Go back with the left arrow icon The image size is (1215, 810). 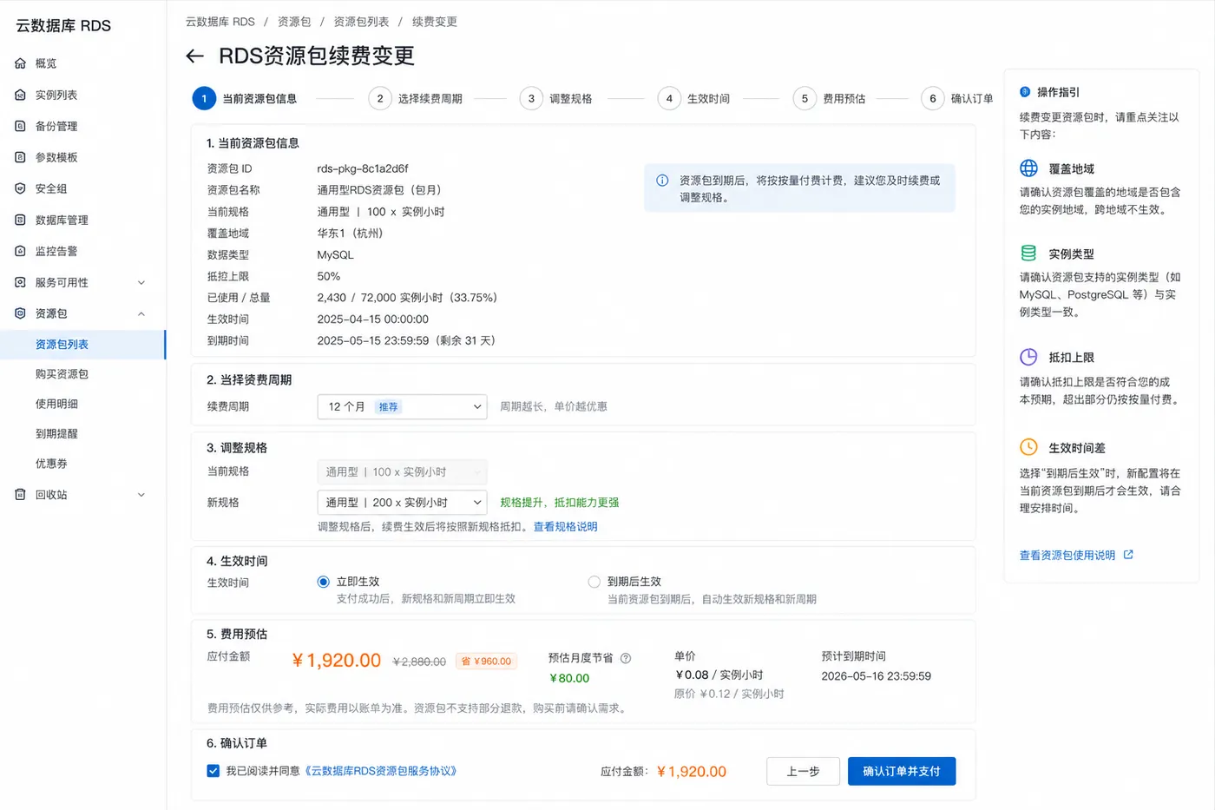tap(195, 56)
